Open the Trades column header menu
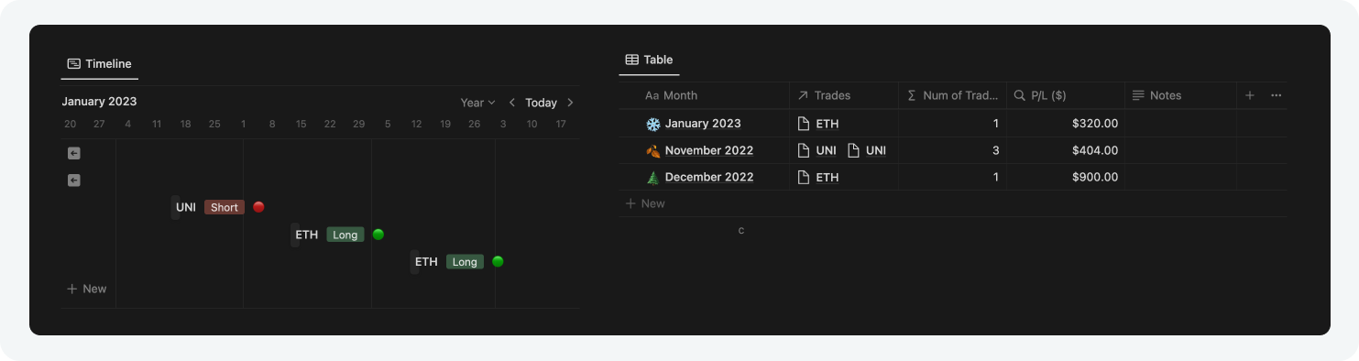 844,95
